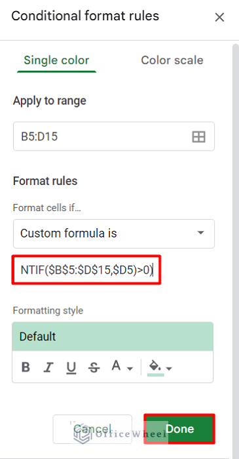The width and height of the screenshot is (239, 459).
Task: Click the select data range grid icon
Action: pos(198,136)
